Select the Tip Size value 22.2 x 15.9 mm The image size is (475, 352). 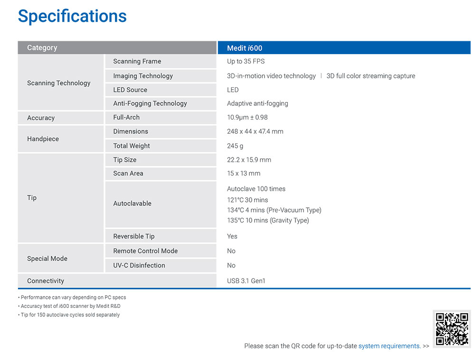249,160
